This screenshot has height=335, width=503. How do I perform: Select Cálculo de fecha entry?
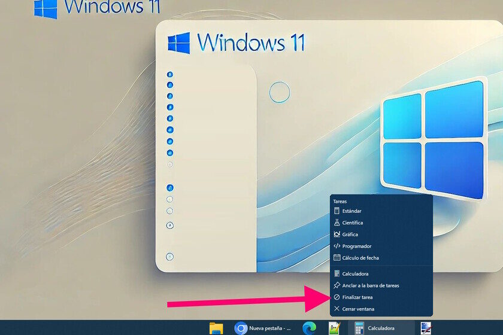[x=381, y=258]
